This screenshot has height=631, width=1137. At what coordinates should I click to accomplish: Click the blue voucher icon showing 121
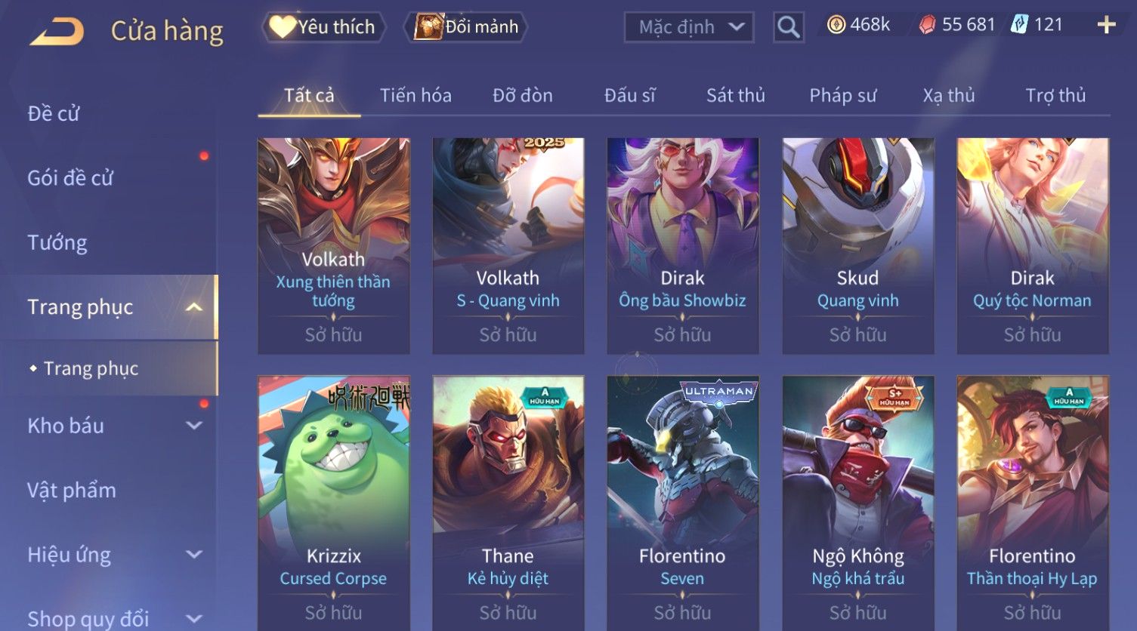tap(1020, 25)
